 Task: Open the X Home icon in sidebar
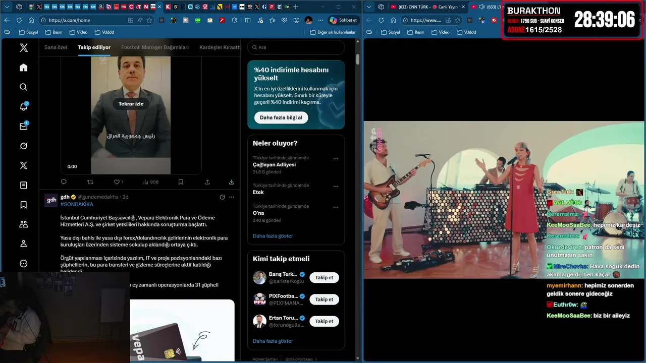23,68
